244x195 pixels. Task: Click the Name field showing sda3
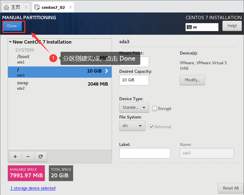tap(207, 153)
